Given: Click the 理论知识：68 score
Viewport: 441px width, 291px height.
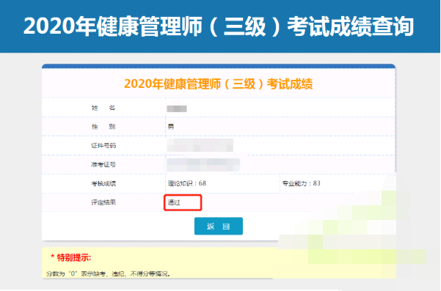Looking at the screenshot, I should click(x=187, y=183).
